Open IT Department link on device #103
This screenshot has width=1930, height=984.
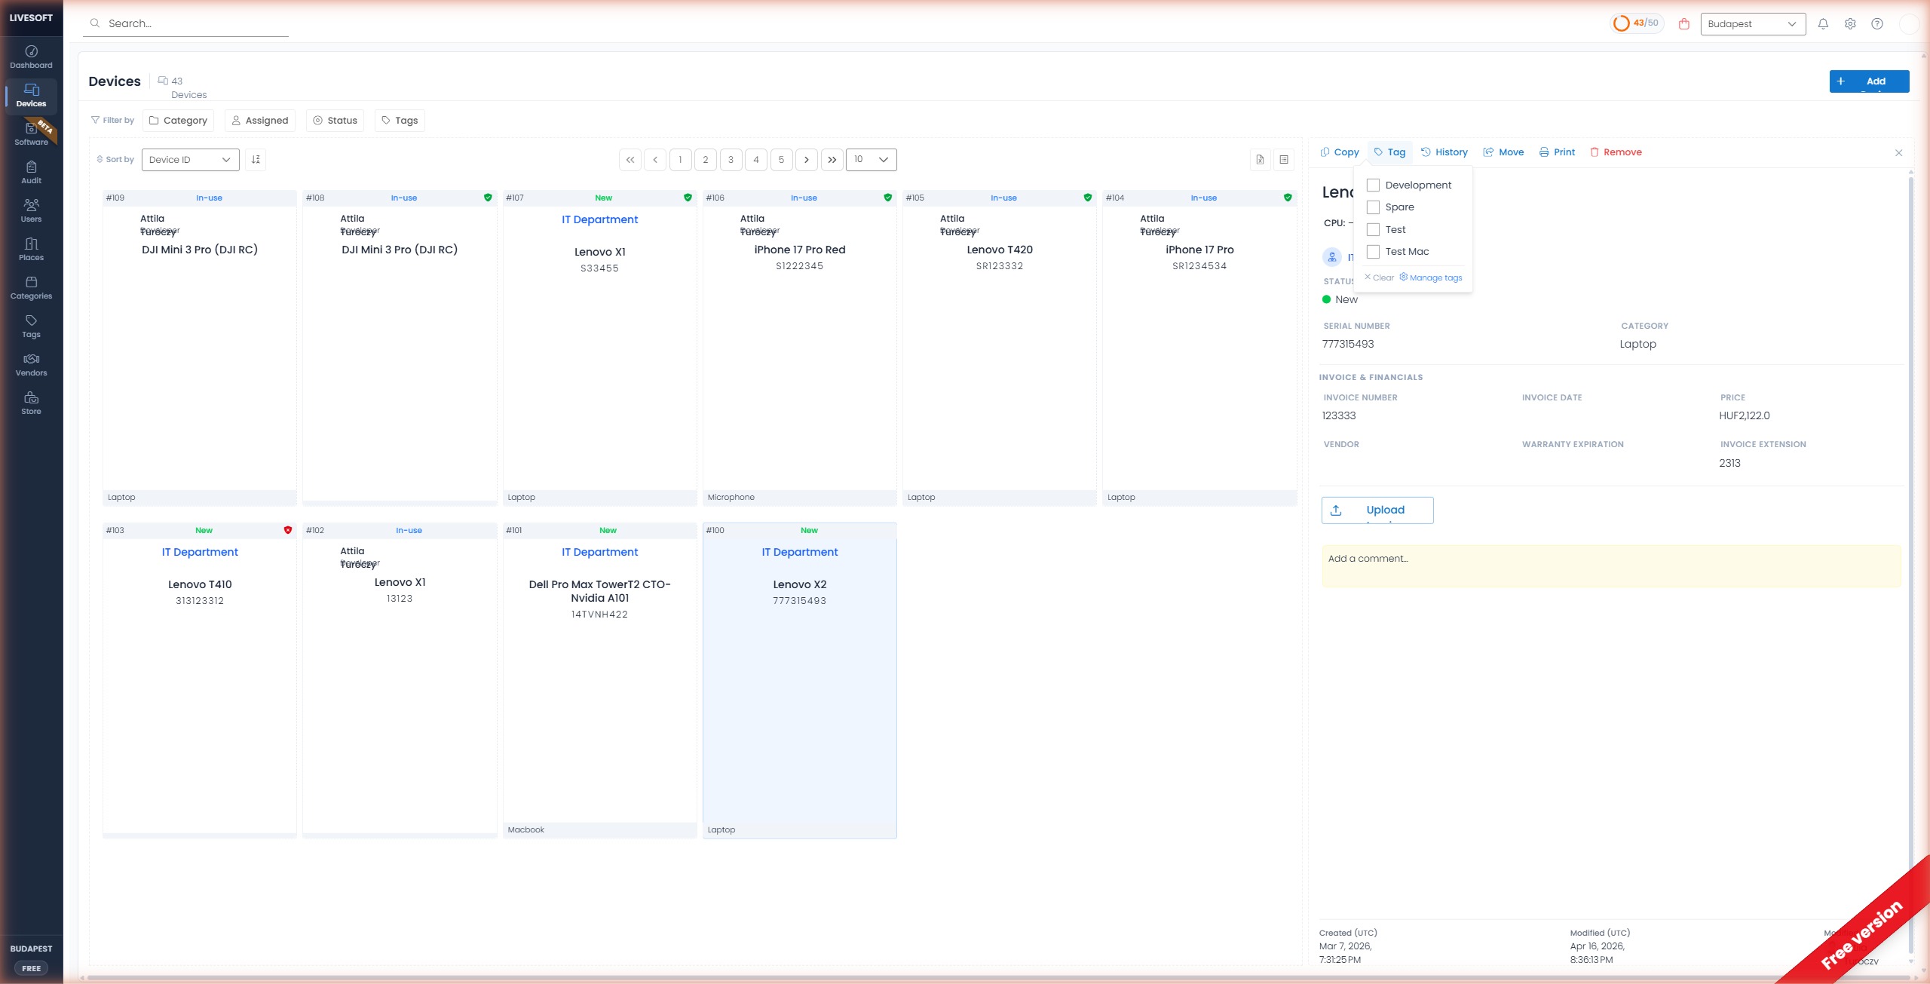click(x=200, y=552)
